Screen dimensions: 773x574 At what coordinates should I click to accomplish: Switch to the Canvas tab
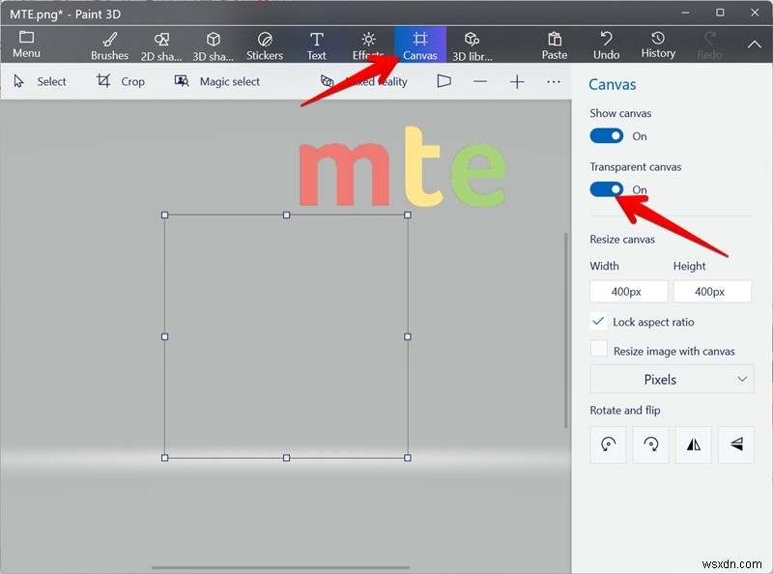420,44
